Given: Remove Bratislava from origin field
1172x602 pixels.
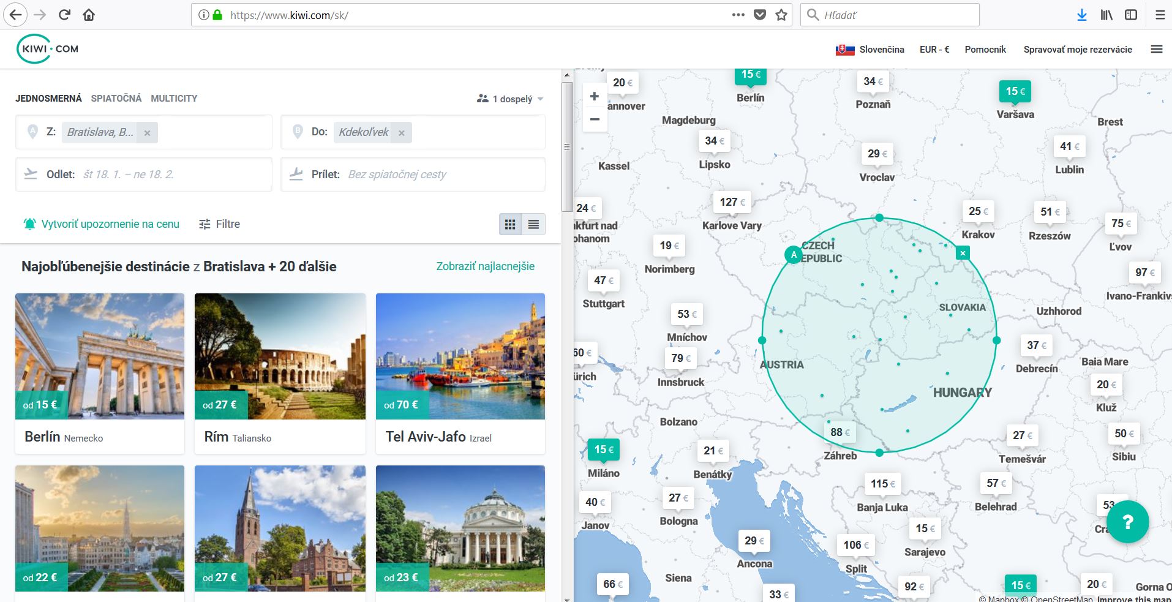Looking at the screenshot, I should pos(147,133).
